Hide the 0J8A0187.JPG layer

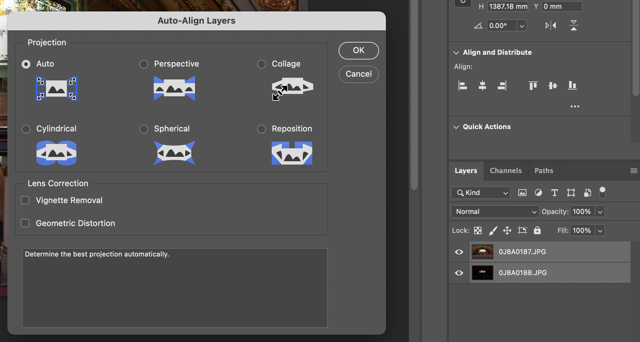click(459, 252)
